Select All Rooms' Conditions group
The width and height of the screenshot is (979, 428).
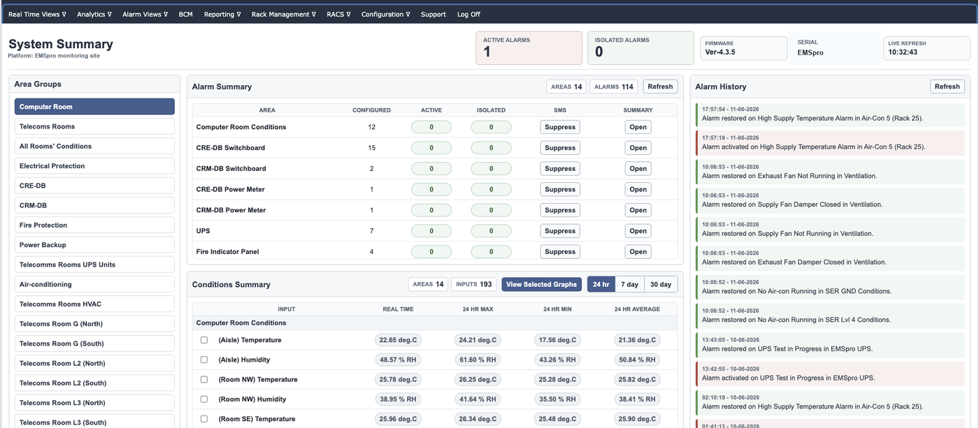(x=94, y=146)
